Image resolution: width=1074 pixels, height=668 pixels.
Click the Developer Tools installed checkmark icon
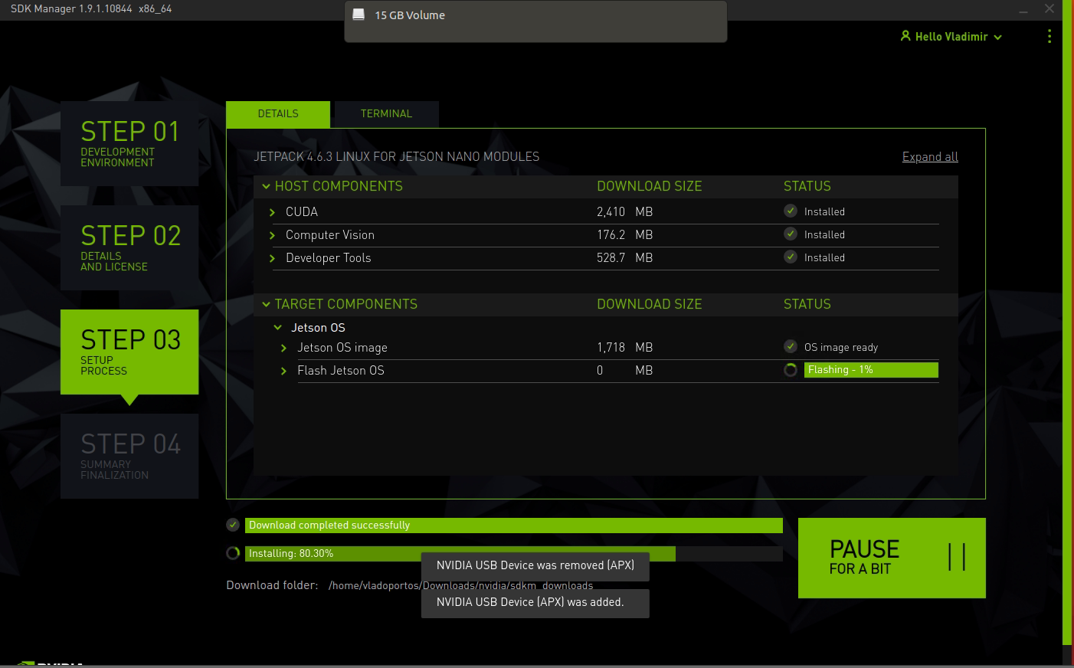pos(791,257)
